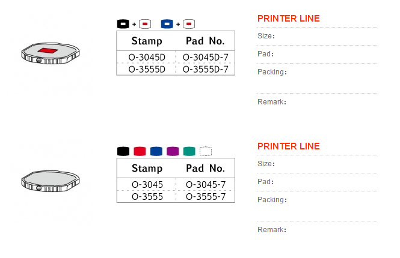The width and height of the screenshot is (400, 258).
Task: Click stamp model O-3045D in table
Action: 147,57
